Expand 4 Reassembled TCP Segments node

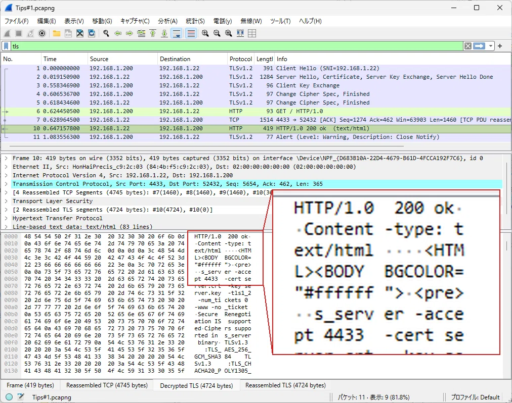(6, 192)
